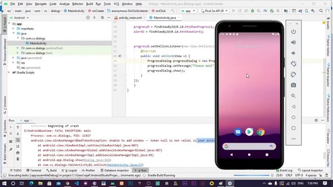Open the Profiler tool window
The height and width of the screenshot is (187, 333).
[88, 170]
